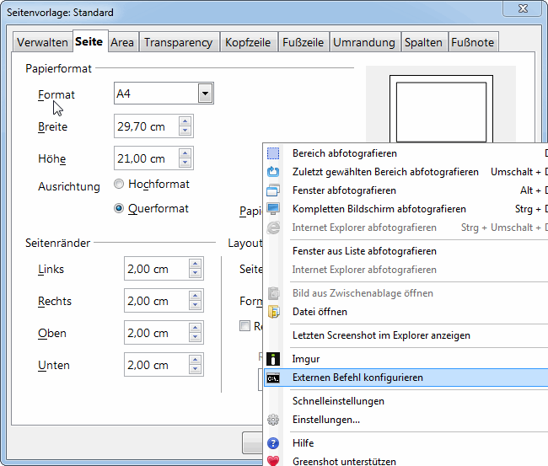Open Schnelleinstellungen submenu
548x466 pixels.
click(406, 401)
